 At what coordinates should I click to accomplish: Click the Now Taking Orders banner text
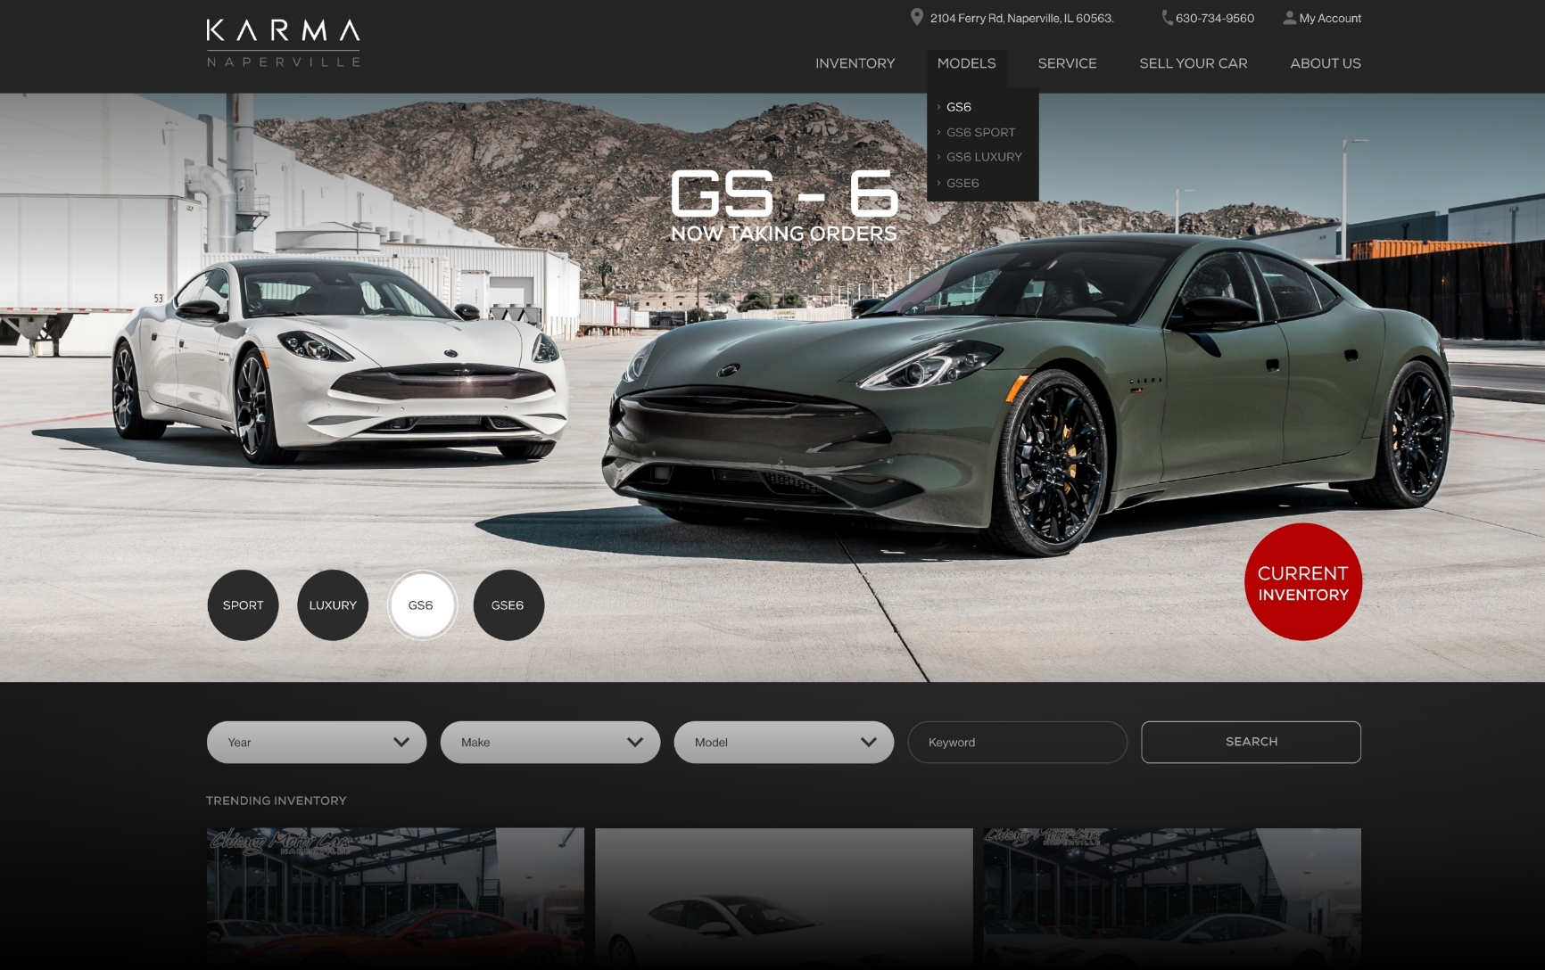(x=784, y=234)
